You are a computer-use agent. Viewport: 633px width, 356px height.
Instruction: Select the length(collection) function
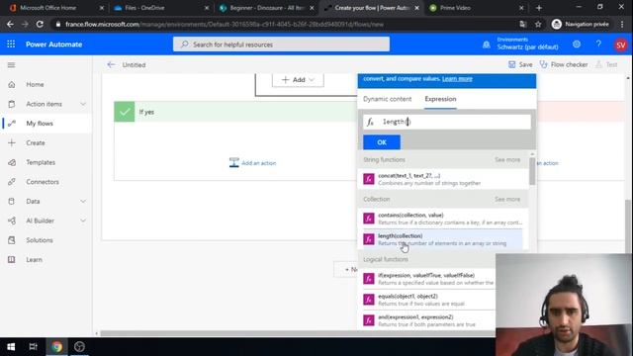(x=443, y=239)
